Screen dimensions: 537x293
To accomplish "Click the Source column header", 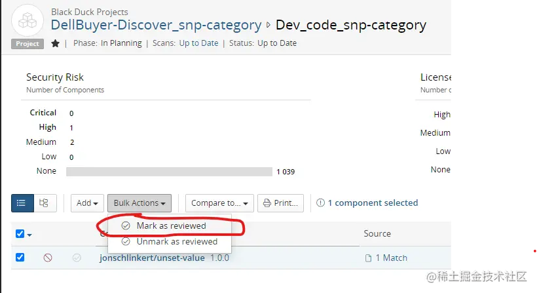I will point(377,234).
